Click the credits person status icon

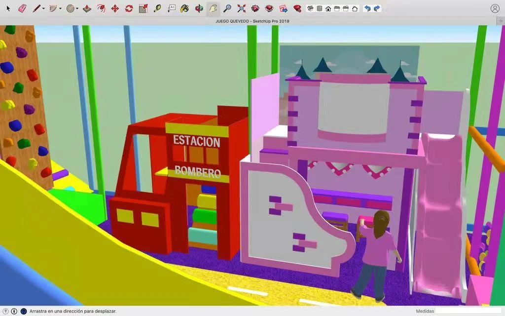tap(14, 311)
